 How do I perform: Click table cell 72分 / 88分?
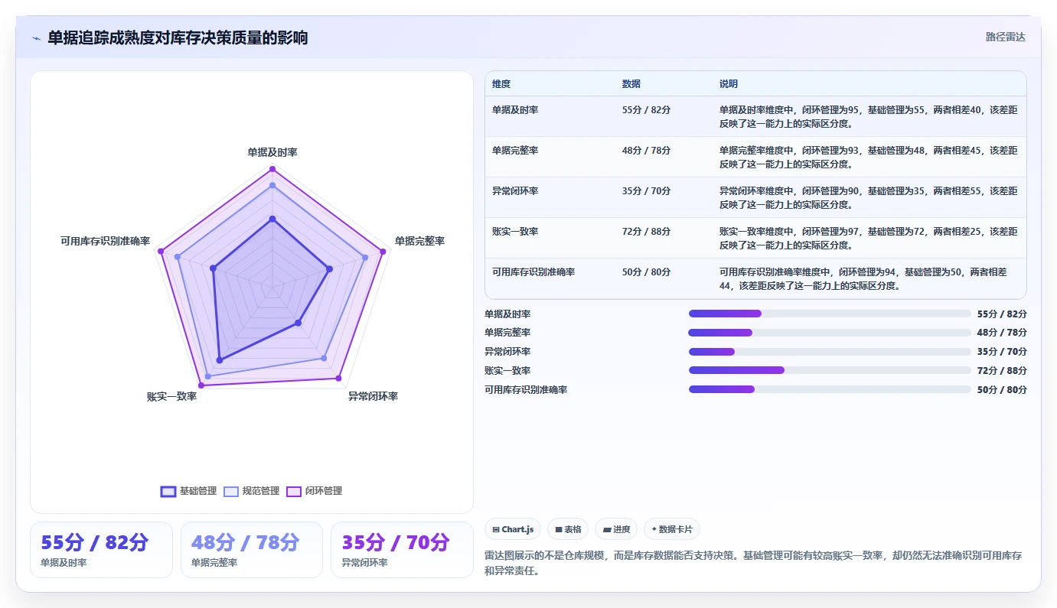coord(647,232)
